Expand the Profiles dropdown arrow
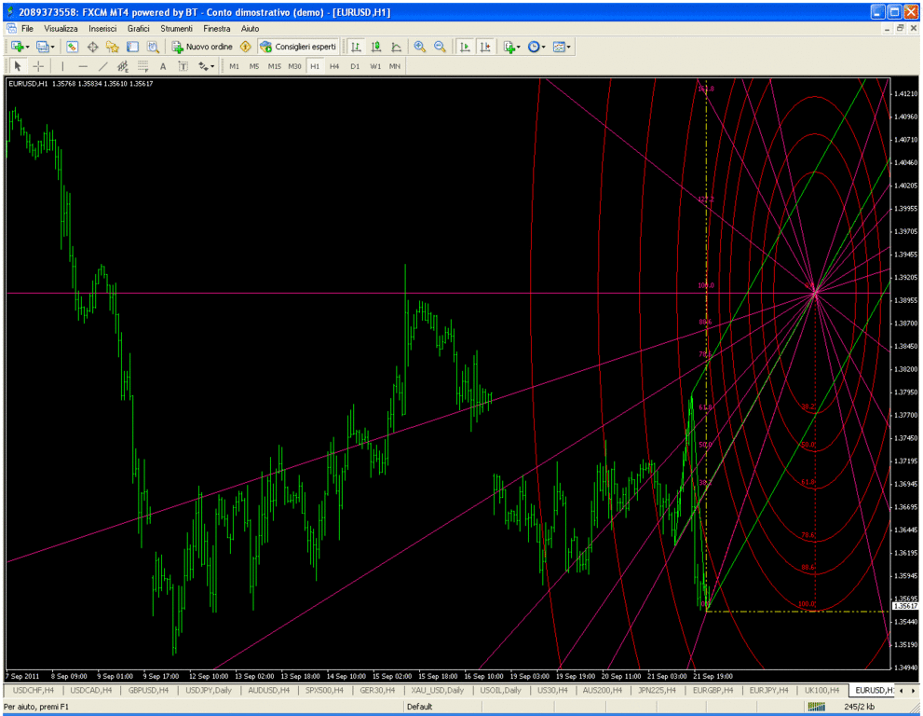923x716 pixels. [x=52, y=48]
